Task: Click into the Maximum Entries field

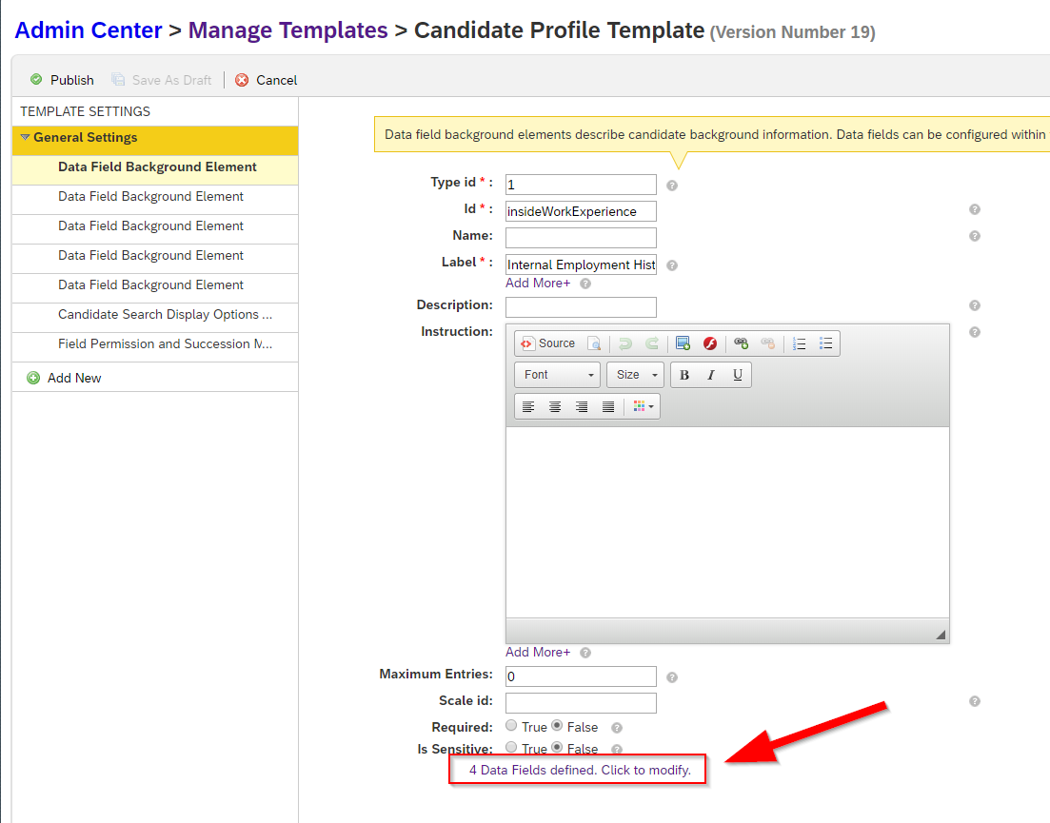Action: (581, 676)
